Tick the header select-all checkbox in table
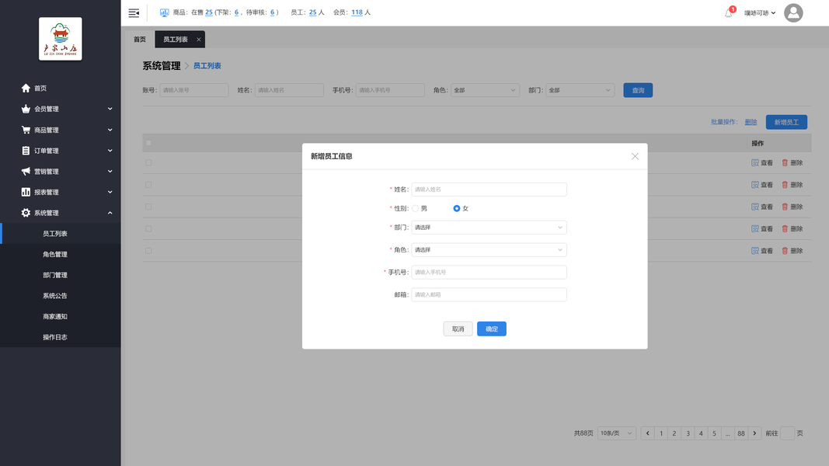829x466 pixels. [x=148, y=143]
